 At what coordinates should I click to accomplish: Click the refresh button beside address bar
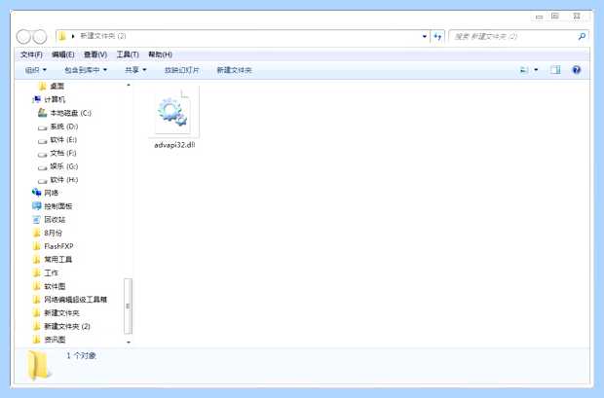tap(437, 37)
